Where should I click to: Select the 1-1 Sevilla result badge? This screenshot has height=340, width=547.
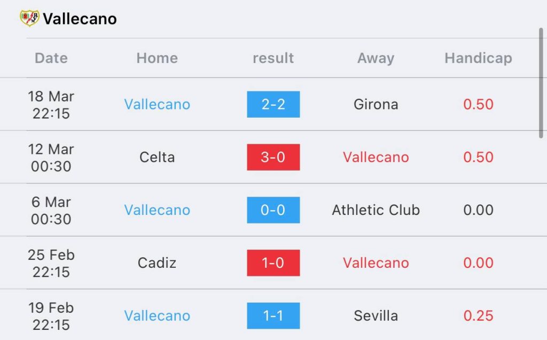[273, 315]
